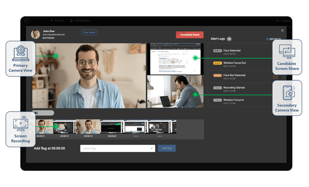Open the Select flag dropdown
The image size is (309, 187).
[118, 148]
